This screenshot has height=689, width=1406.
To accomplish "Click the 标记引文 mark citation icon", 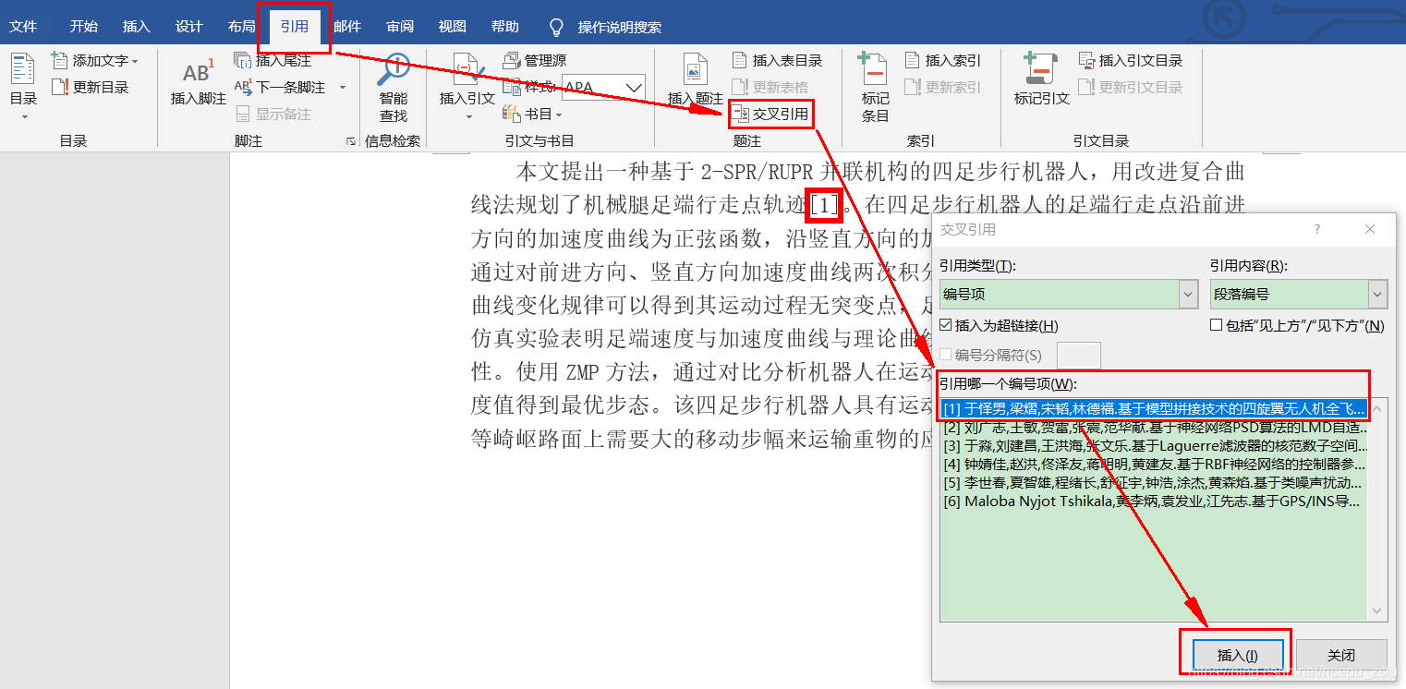I will tap(1041, 71).
